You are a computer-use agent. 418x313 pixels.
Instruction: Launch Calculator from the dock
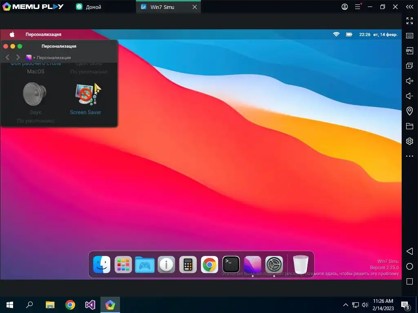[188, 265]
